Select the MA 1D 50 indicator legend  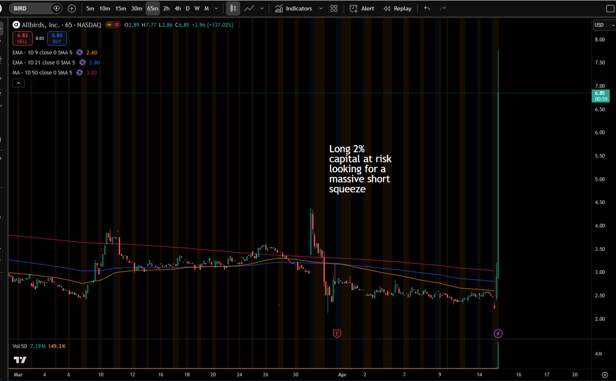(43, 72)
